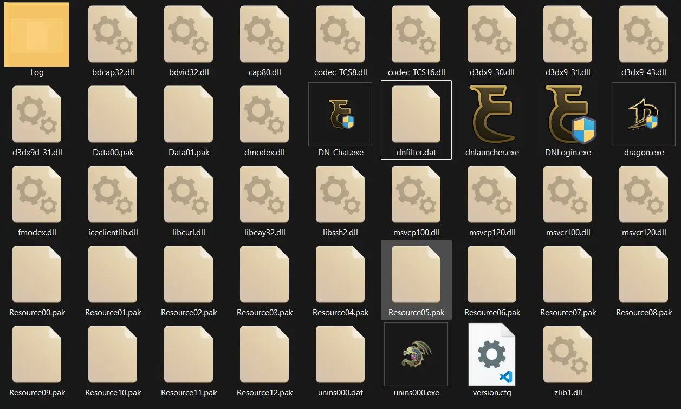681x409 pixels.
Task: Select the Resource08.pak icon
Action: [644, 275]
